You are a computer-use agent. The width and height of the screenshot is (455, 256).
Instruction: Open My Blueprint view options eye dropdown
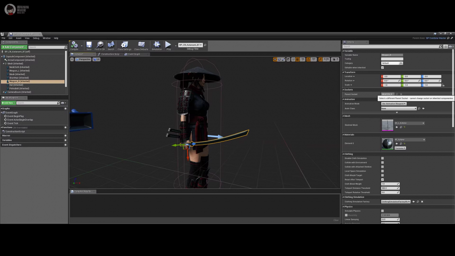tap(63, 103)
